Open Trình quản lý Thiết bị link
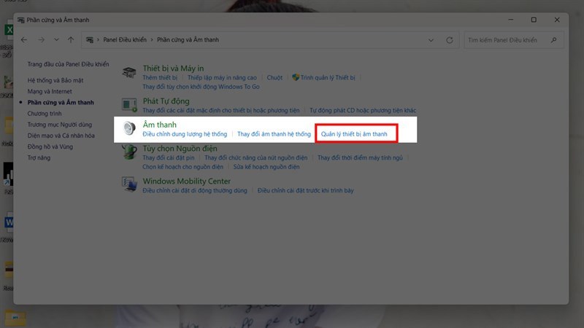 point(327,77)
